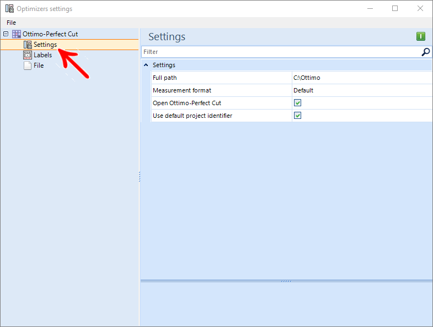433x327 pixels.
Task: Click the Optimizers settings title bar icon
Action: (x=9, y=9)
